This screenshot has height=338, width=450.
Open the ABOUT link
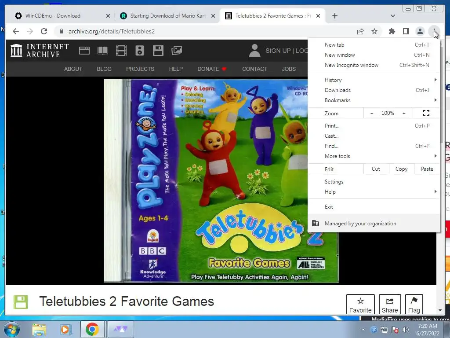(x=73, y=69)
